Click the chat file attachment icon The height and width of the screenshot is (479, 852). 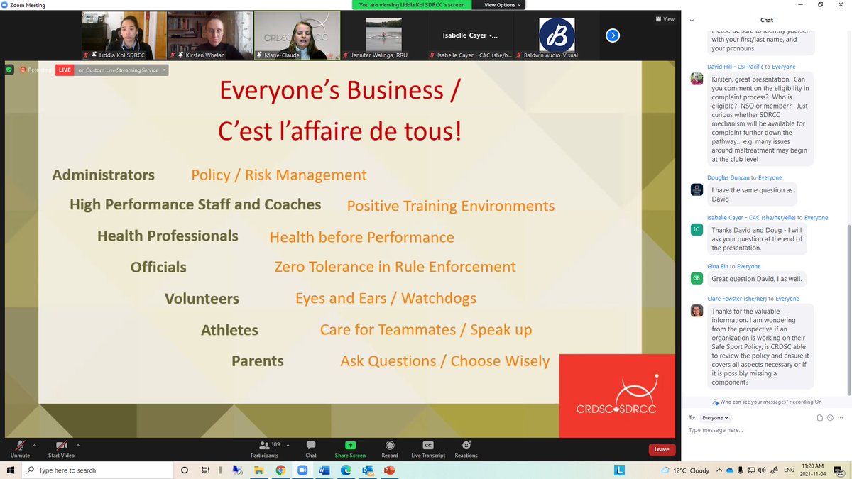click(819, 418)
